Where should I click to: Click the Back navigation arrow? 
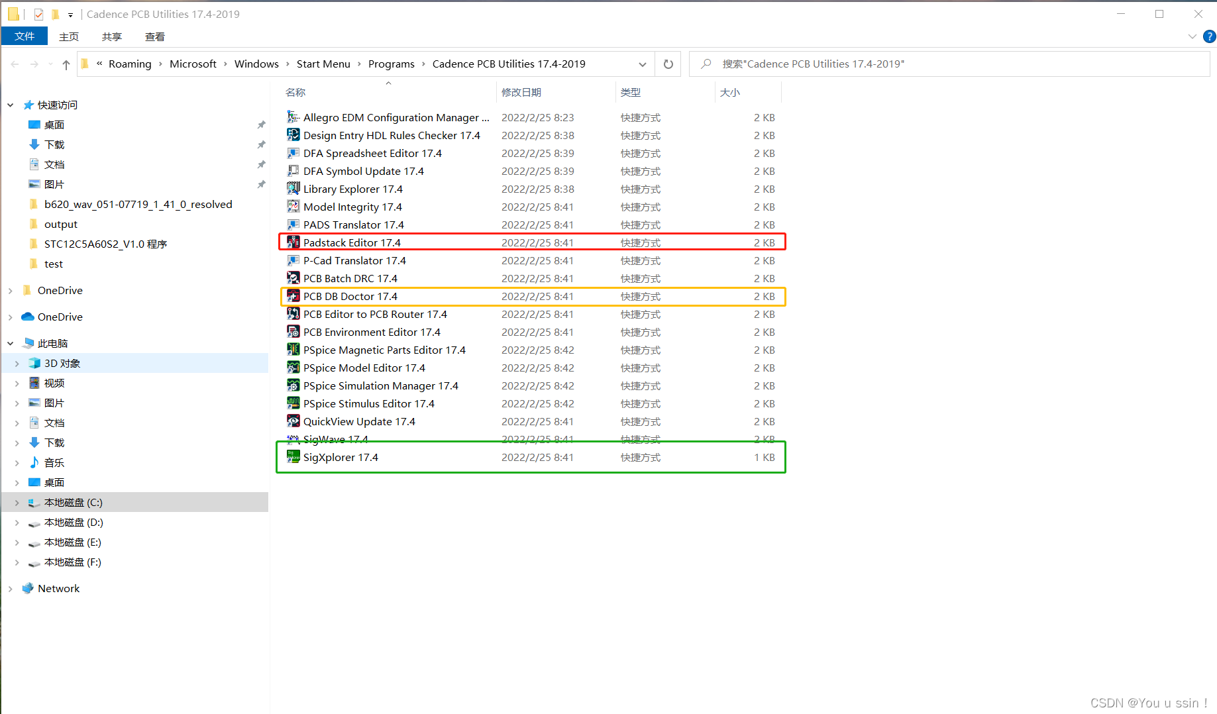15,64
